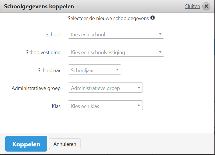Click the arrow on the Klas dropdown
Image resolution: width=215 pixels, height=155 pixels.
pos(139,106)
